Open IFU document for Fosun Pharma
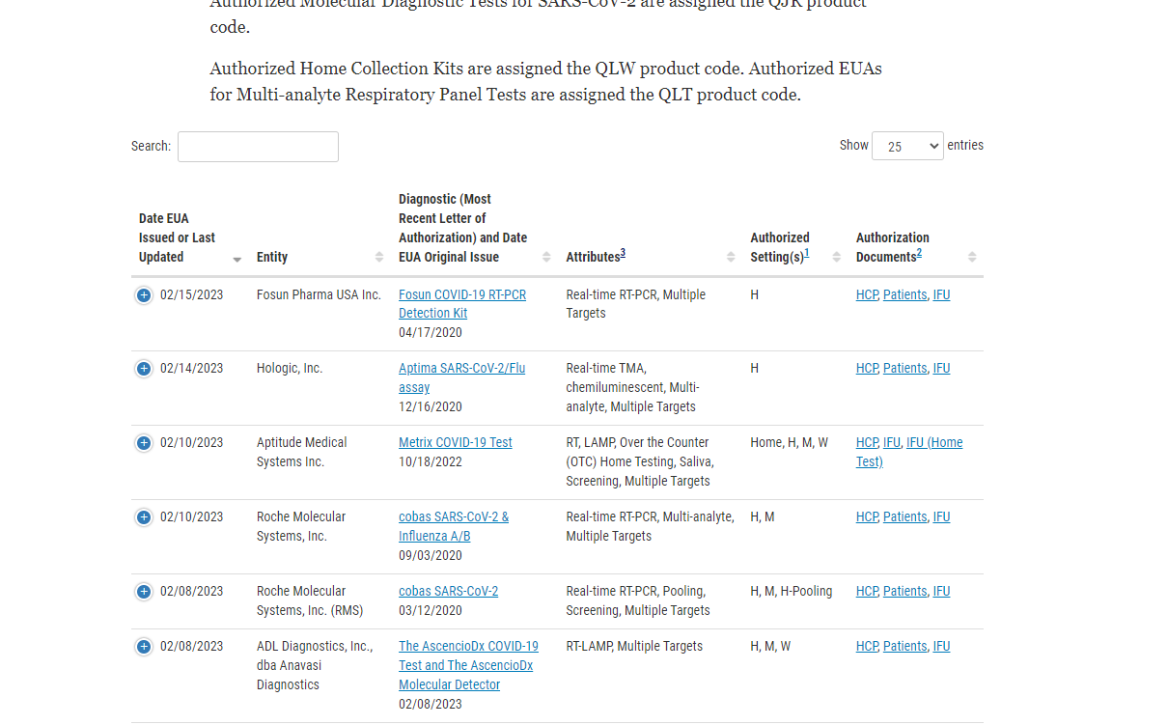 point(941,294)
